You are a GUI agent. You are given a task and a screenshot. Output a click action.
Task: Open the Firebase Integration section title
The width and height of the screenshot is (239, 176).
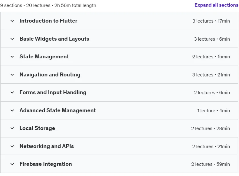(x=46, y=164)
